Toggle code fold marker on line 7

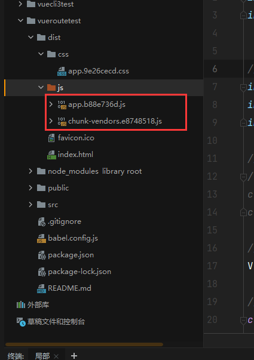(243, 87)
